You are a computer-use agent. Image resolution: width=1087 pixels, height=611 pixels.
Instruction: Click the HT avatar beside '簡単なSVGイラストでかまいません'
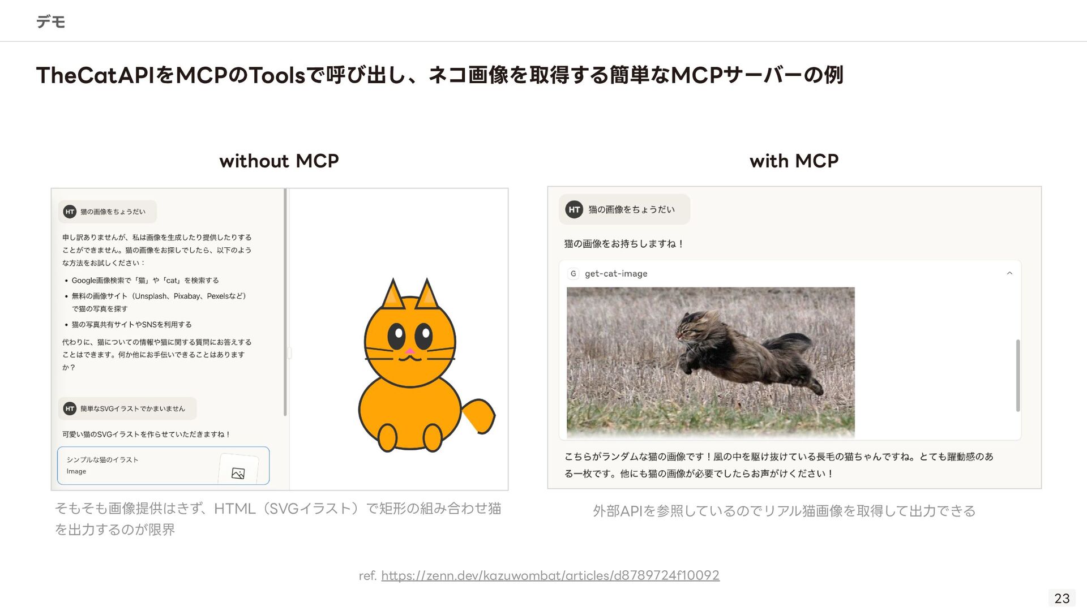pyautogui.click(x=70, y=408)
